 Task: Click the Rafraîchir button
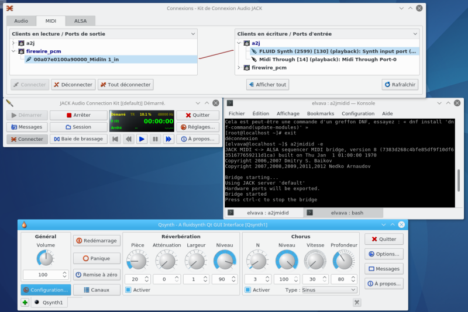[400, 85]
